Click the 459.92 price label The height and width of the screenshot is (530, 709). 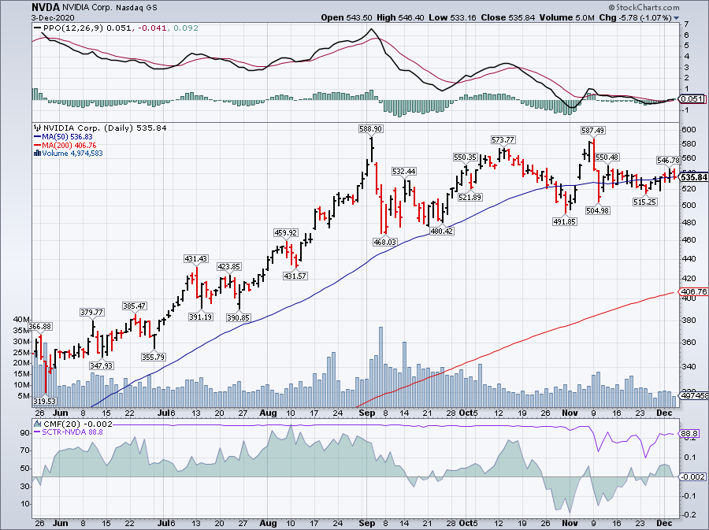286,232
